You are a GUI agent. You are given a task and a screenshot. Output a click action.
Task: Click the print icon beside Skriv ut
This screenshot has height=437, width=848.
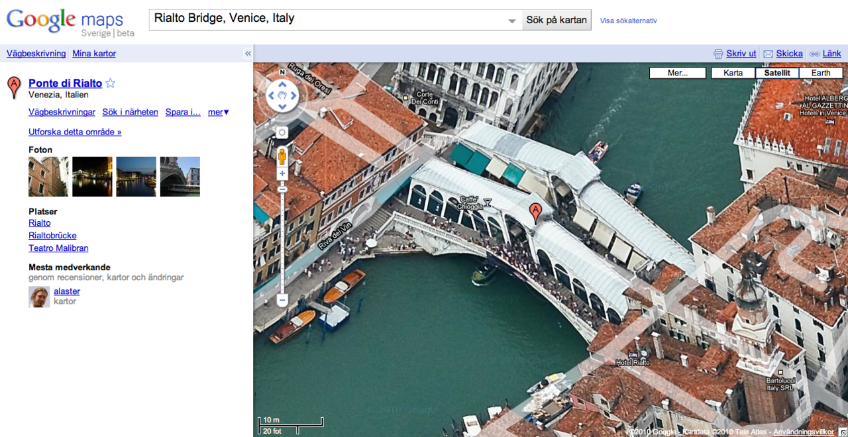(719, 54)
